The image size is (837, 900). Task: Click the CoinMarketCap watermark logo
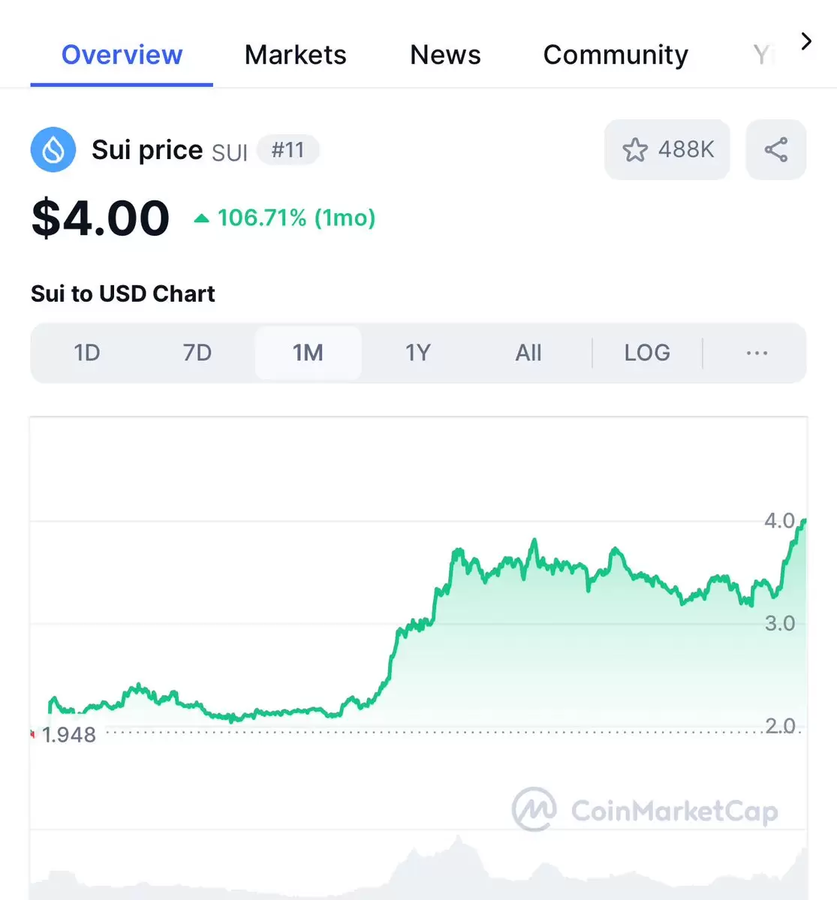point(645,810)
